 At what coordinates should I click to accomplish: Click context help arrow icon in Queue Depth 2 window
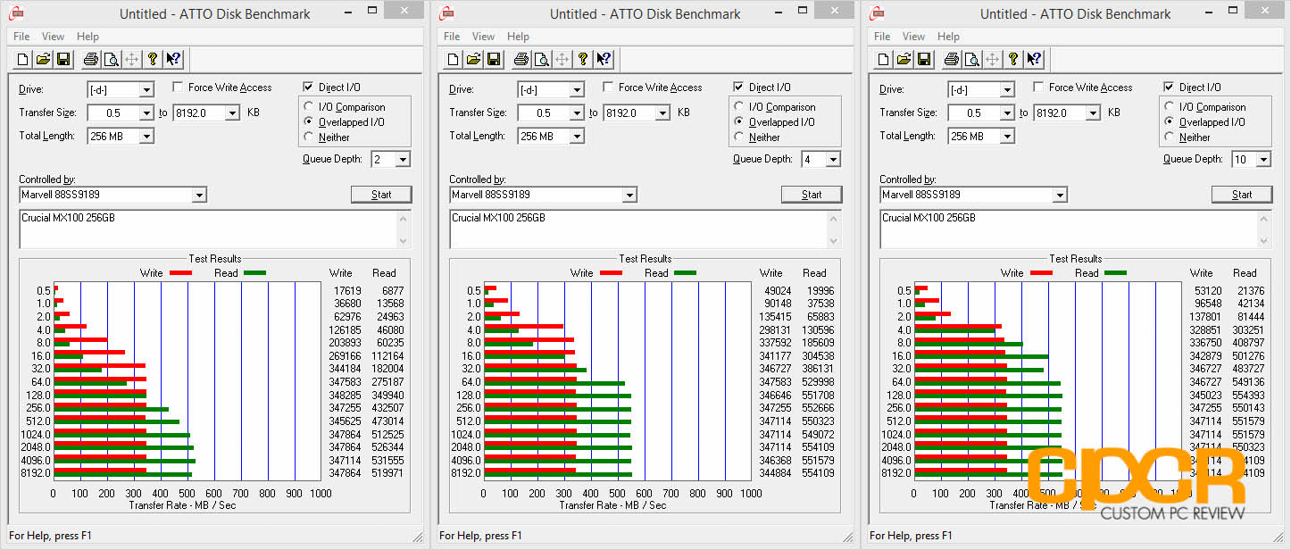[x=173, y=60]
